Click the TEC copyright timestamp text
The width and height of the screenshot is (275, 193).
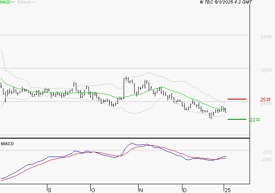226,2
